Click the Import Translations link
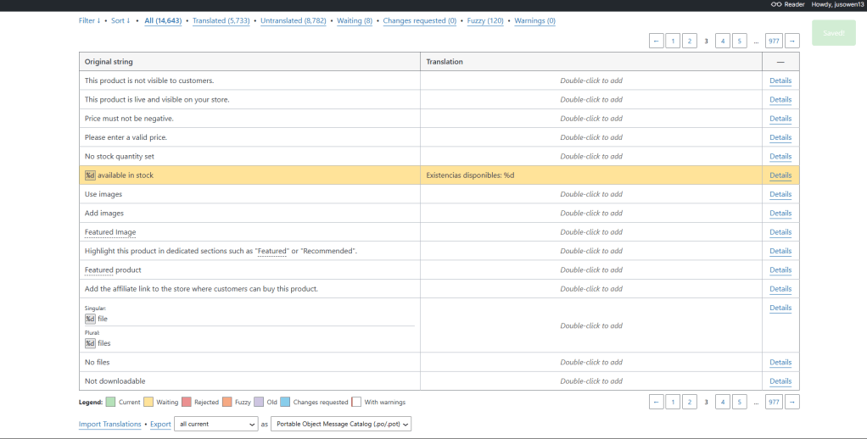The height and width of the screenshot is (439, 867). [109, 424]
